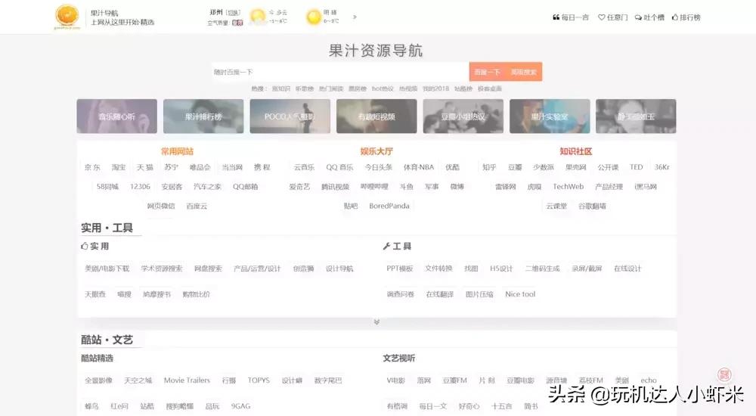Open the 知乎 link
The height and width of the screenshot is (416, 756).
click(x=489, y=167)
